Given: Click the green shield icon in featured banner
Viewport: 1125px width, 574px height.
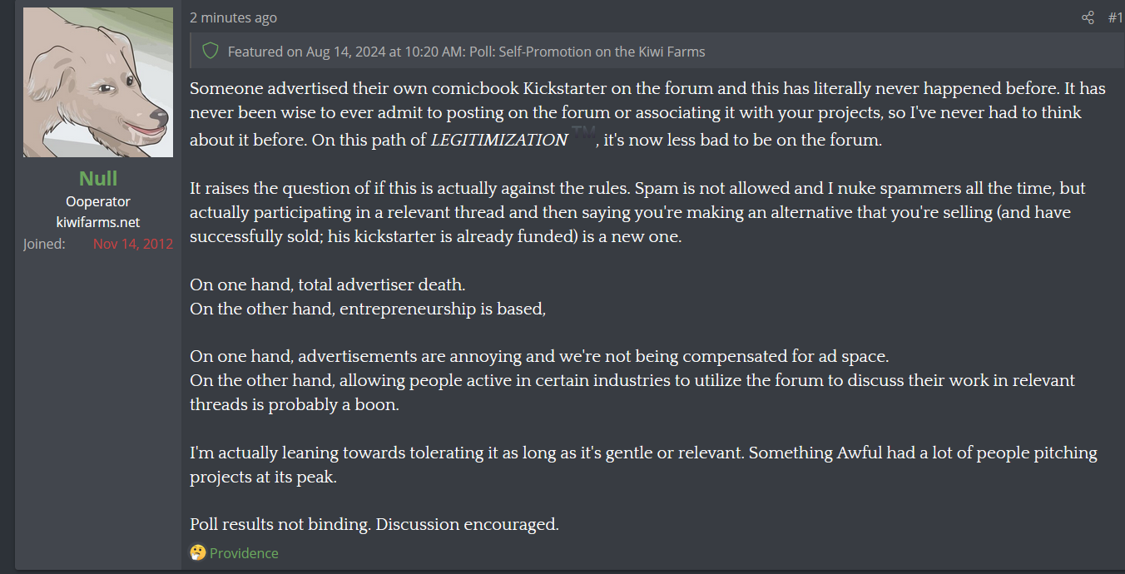Looking at the screenshot, I should [211, 52].
